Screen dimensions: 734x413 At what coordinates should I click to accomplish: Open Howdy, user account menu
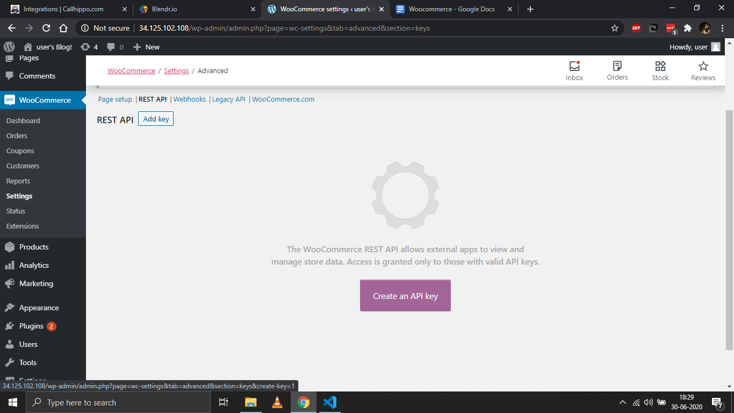695,47
